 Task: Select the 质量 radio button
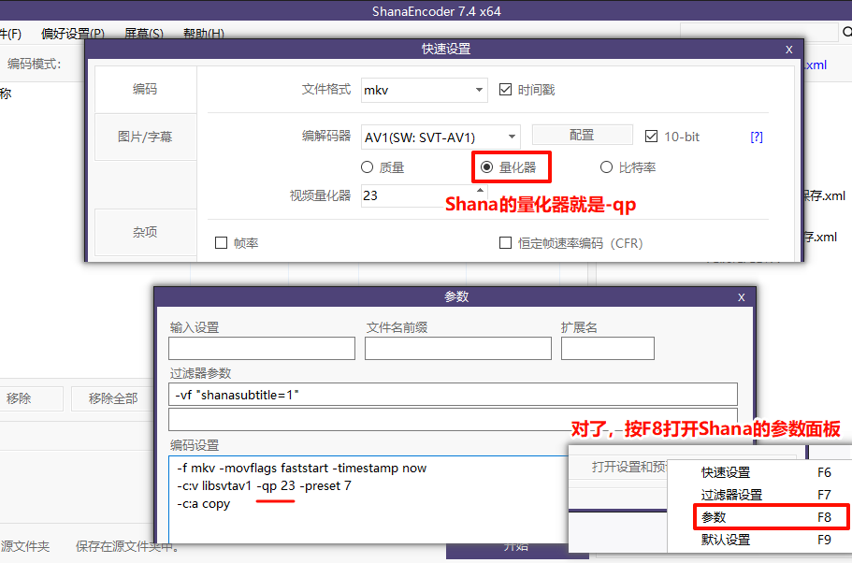(367, 166)
